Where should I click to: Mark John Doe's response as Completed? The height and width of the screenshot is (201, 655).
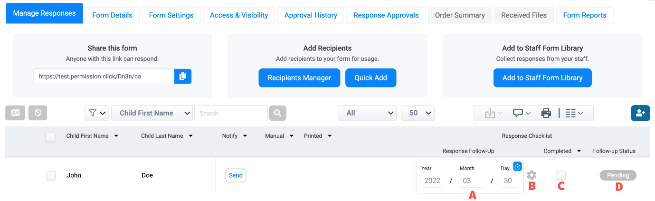tap(561, 175)
